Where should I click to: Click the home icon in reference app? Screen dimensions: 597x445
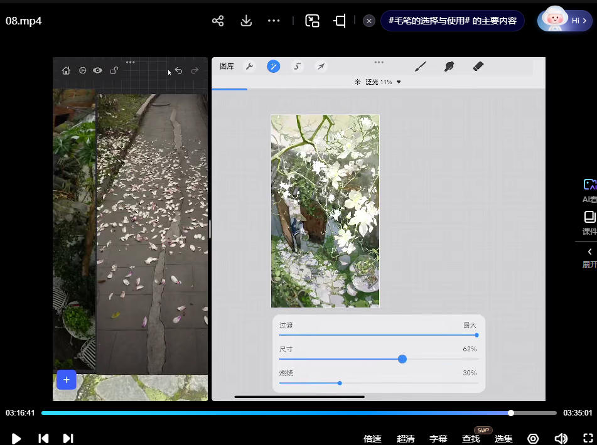(66, 71)
